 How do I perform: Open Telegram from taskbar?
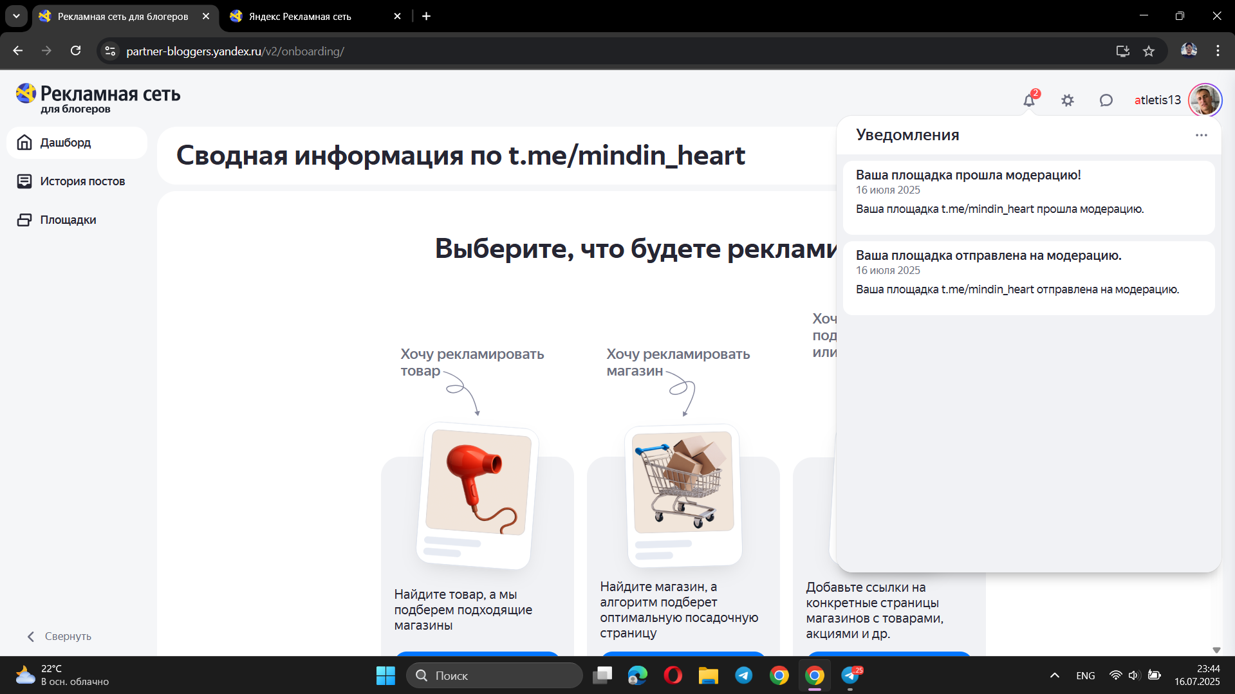click(743, 675)
